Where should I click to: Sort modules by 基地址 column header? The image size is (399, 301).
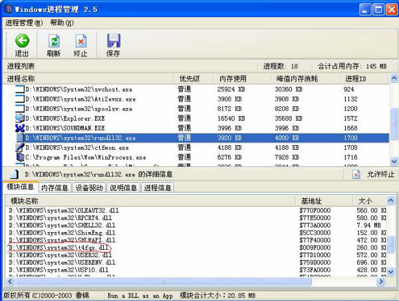324,201
